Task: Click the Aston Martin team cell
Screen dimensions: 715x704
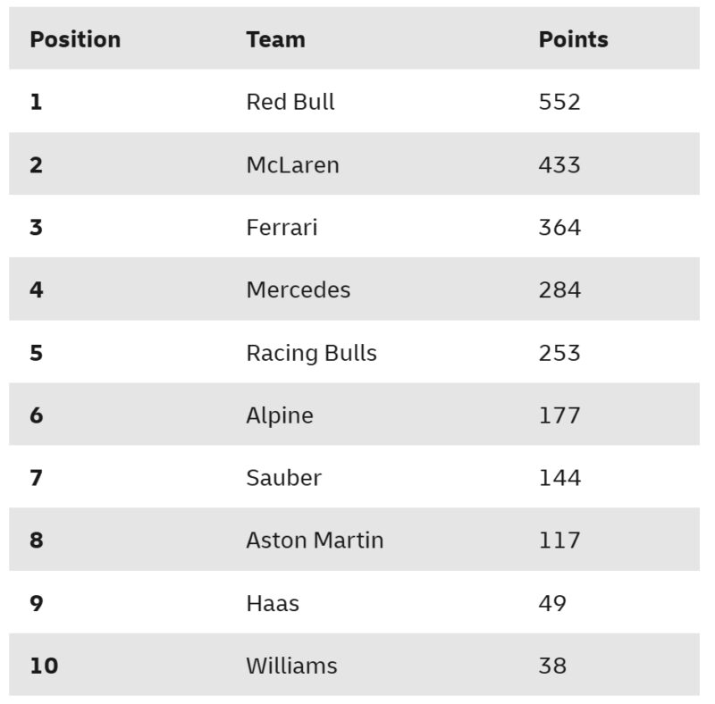Action: 315,541
